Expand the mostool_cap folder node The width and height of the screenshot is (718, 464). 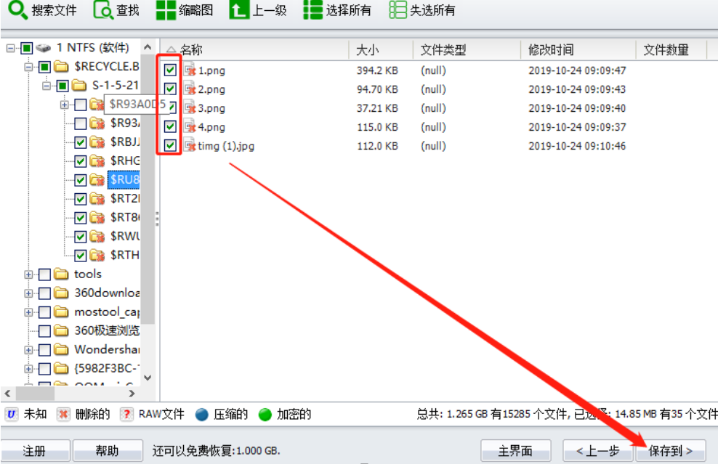click(x=28, y=312)
